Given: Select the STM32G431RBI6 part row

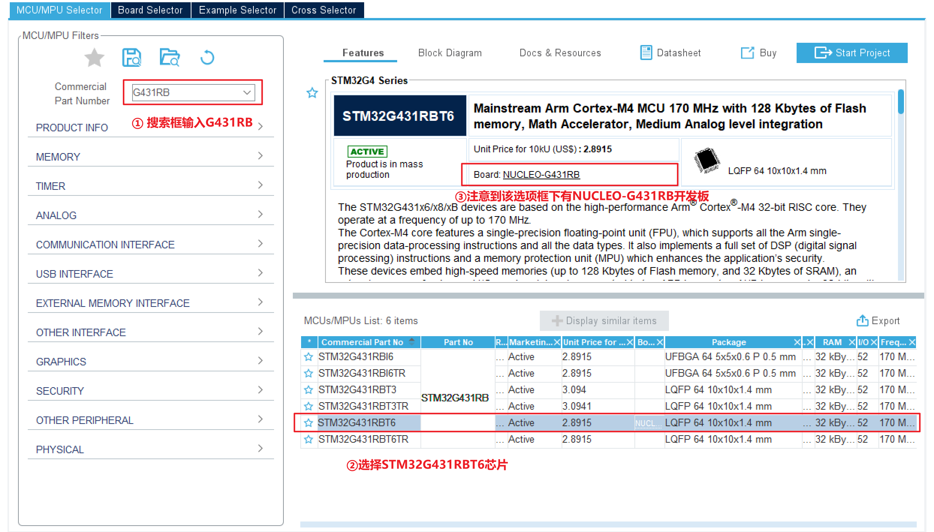Looking at the screenshot, I should tap(608, 357).
